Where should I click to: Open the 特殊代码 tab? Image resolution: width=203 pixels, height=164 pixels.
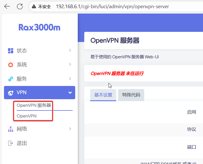click(131, 95)
